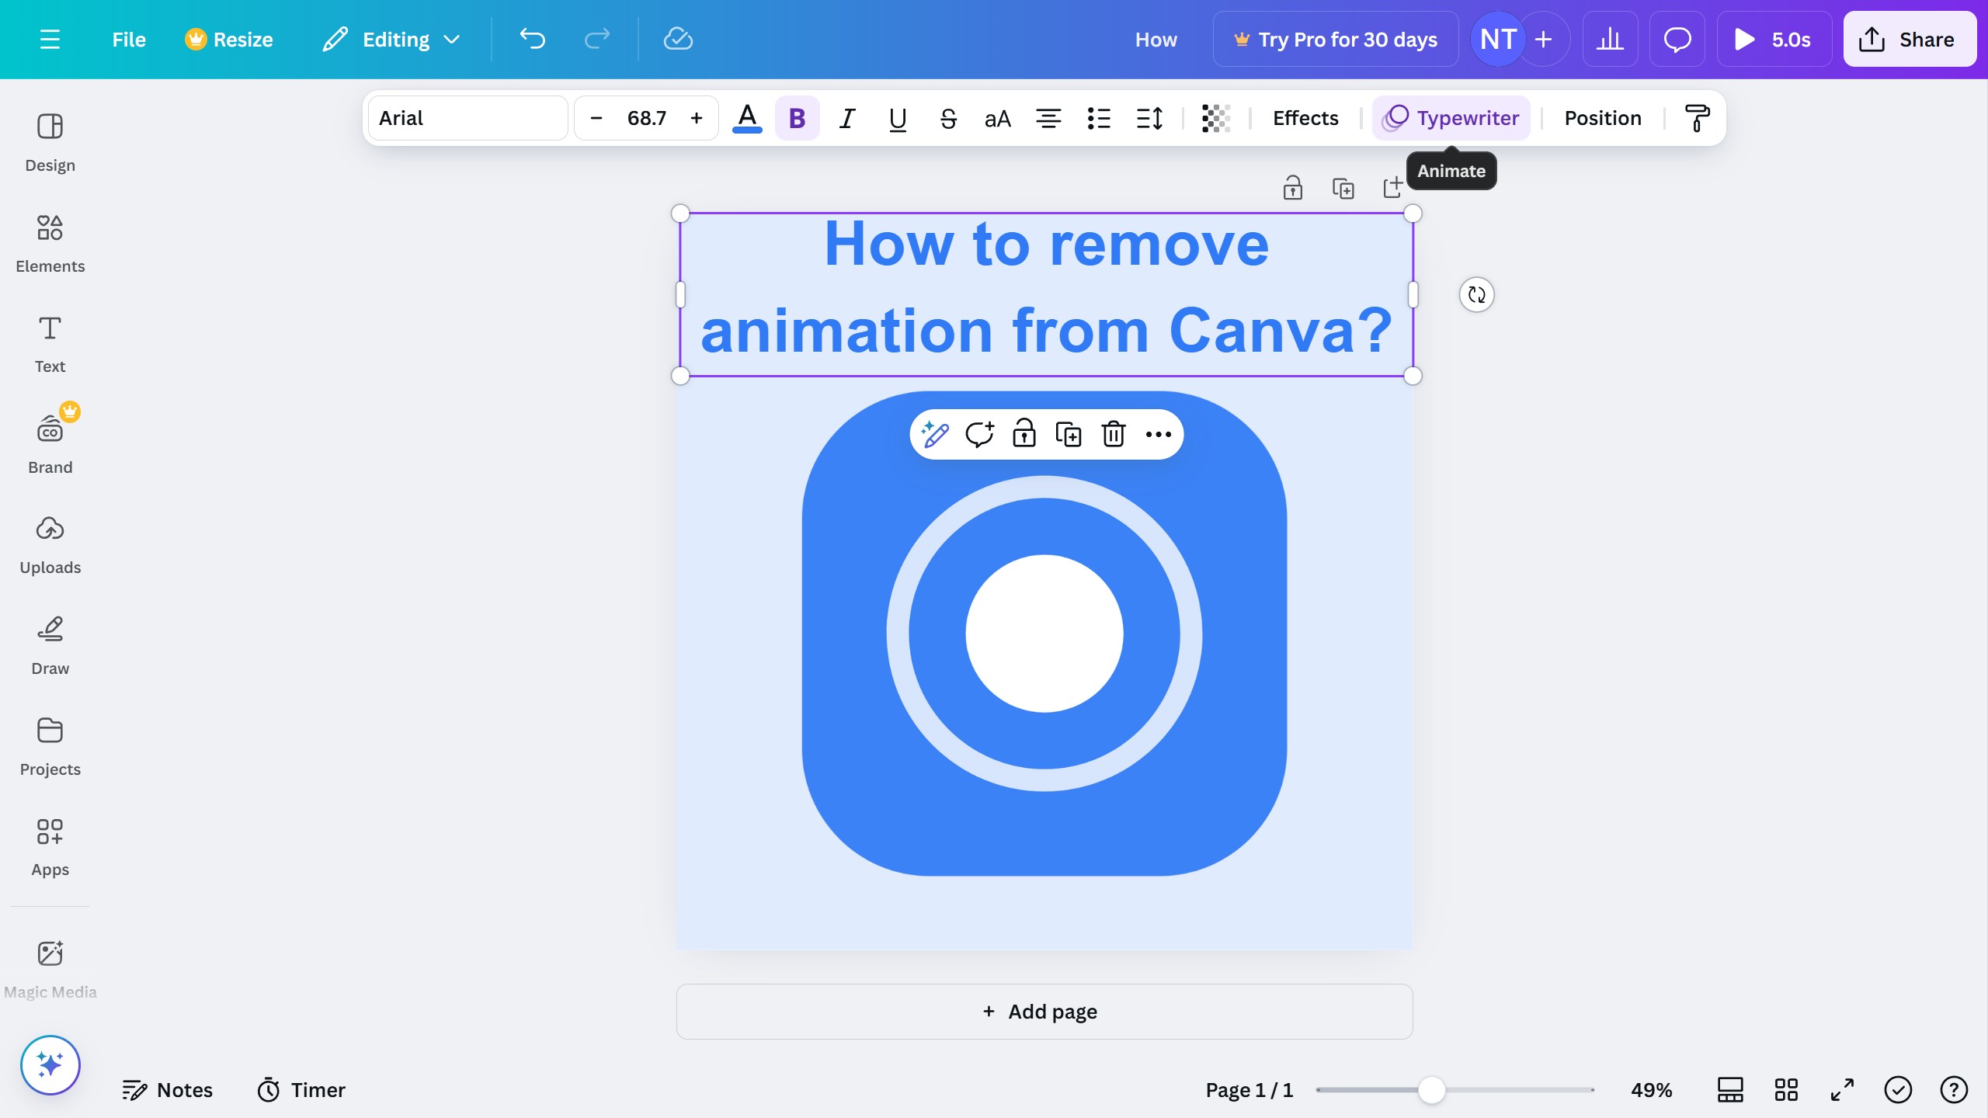
Task: Click the copy style paint roller icon
Action: [1697, 118]
